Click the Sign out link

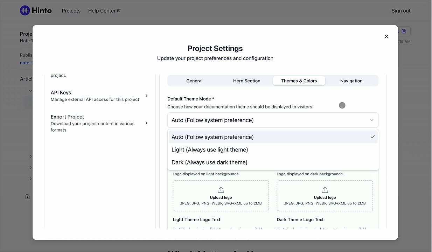pos(401,10)
